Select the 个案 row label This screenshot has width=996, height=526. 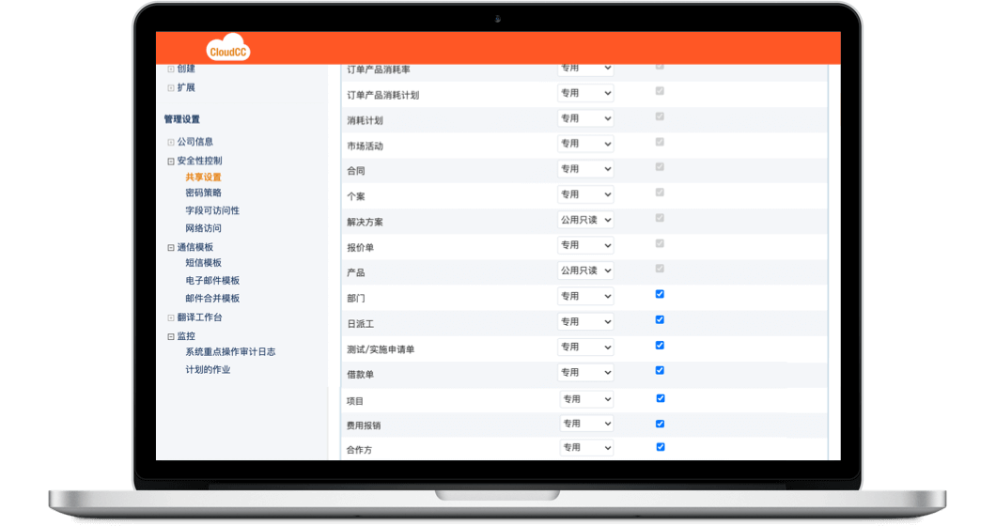click(356, 197)
